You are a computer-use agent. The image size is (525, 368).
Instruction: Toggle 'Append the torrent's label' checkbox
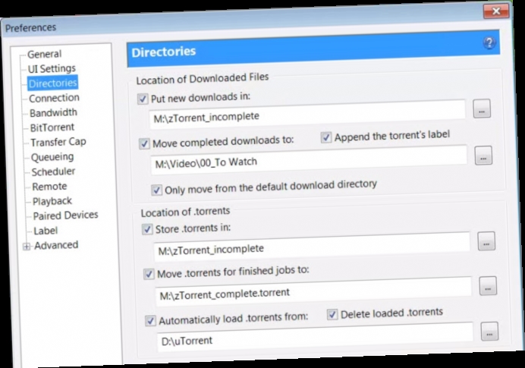[x=326, y=137]
